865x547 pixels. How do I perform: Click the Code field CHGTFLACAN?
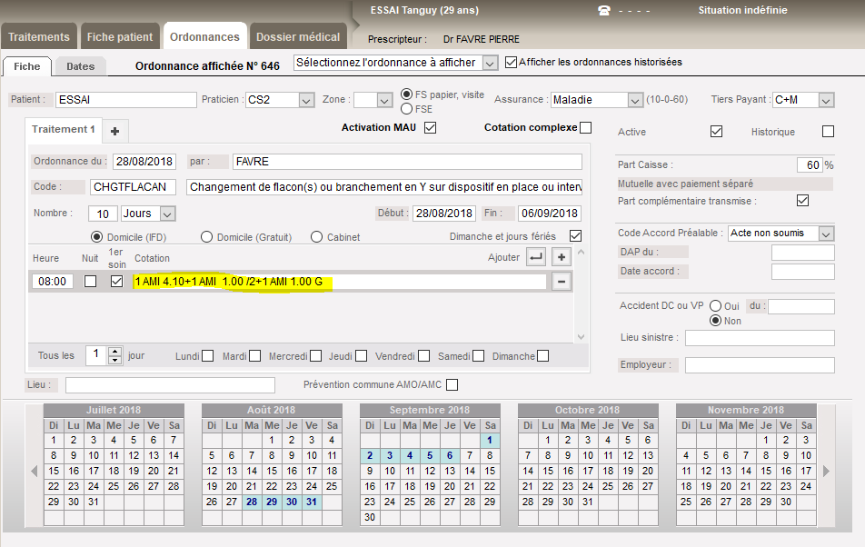pos(133,187)
